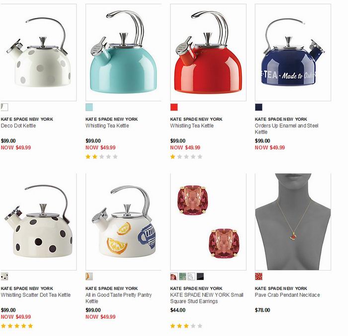View three-star rating of Square Stud Earrings

[186, 326]
